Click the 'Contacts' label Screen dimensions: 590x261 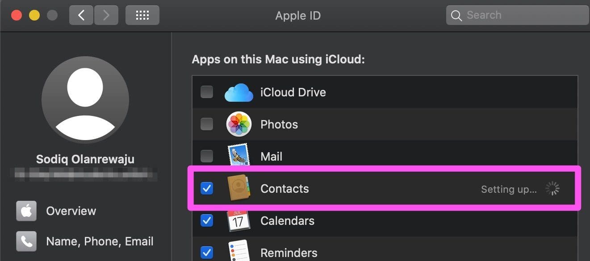tap(285, 189)
